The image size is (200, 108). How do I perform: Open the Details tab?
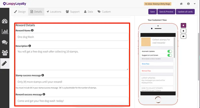[36, 12]
